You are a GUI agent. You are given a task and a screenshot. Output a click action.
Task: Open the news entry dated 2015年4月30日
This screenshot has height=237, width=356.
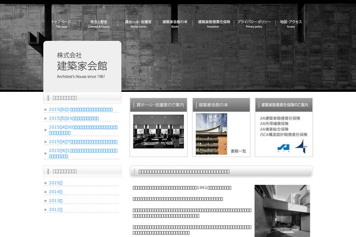[83, 130]
